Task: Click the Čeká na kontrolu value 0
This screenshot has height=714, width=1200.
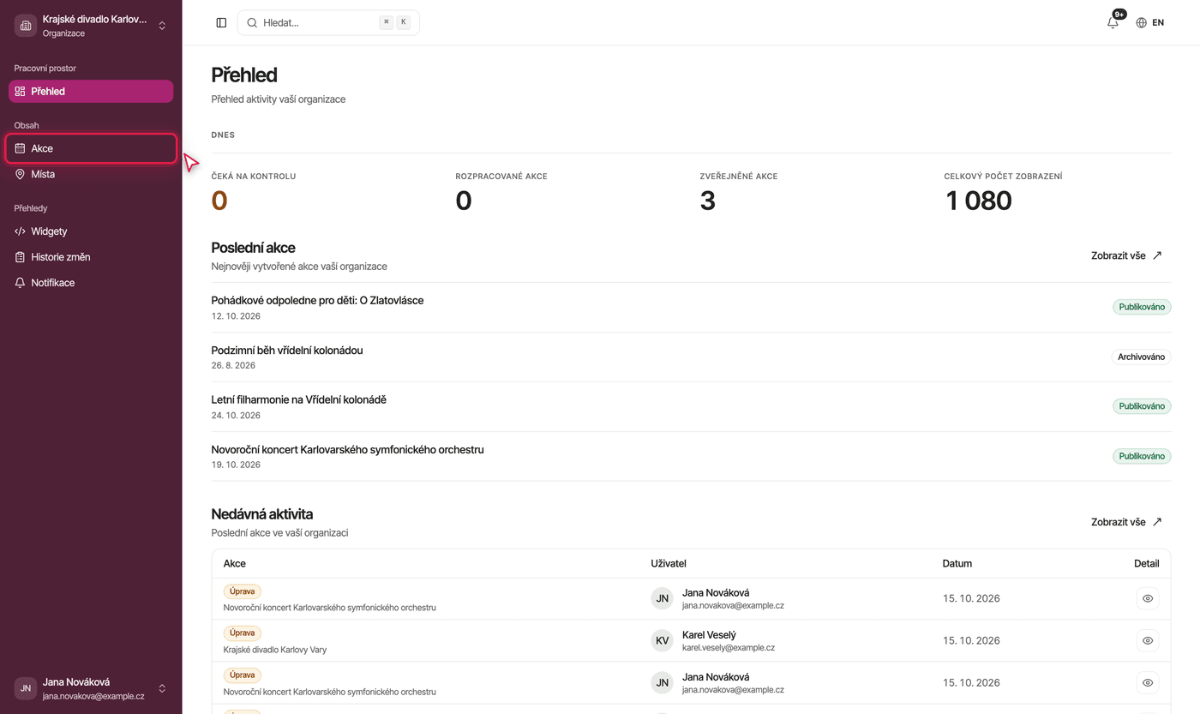Action: pyautogui.click(x=219, y=201)
